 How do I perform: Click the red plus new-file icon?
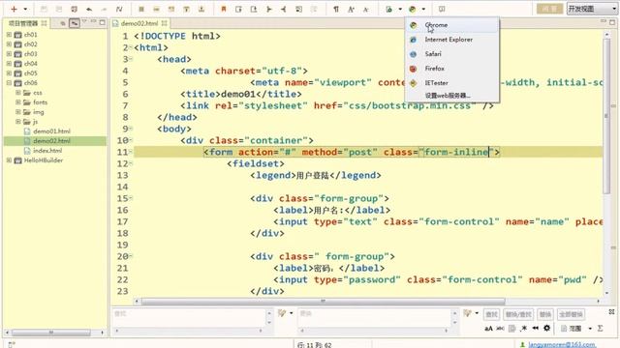[x=14, y=9]
